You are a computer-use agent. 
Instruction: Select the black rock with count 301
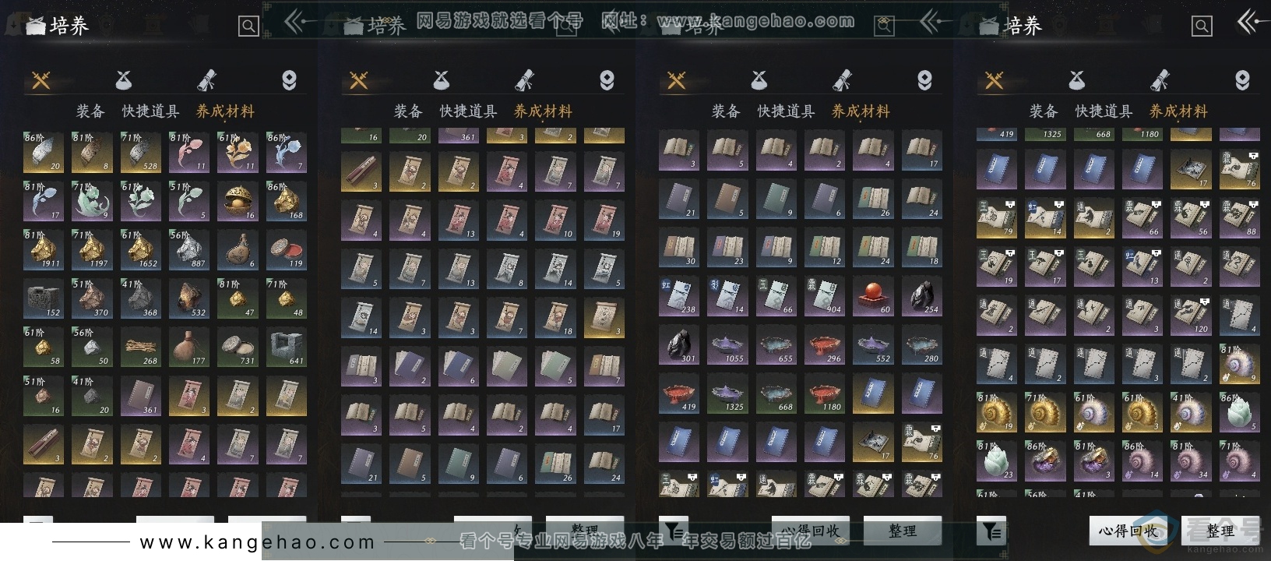coord(678,344)
